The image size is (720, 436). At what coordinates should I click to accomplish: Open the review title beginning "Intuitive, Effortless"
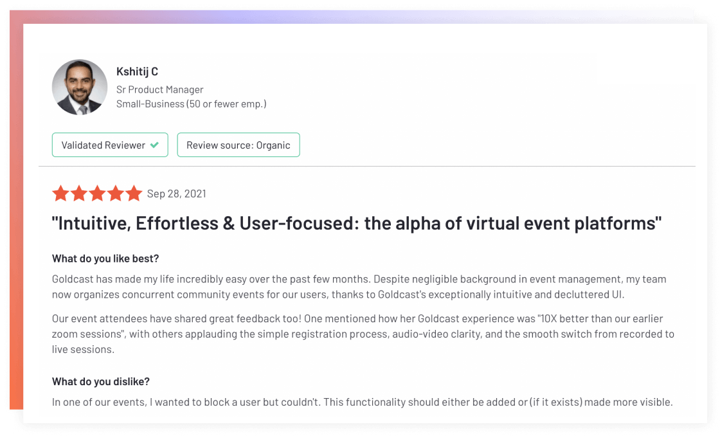(x=357, y=223)
